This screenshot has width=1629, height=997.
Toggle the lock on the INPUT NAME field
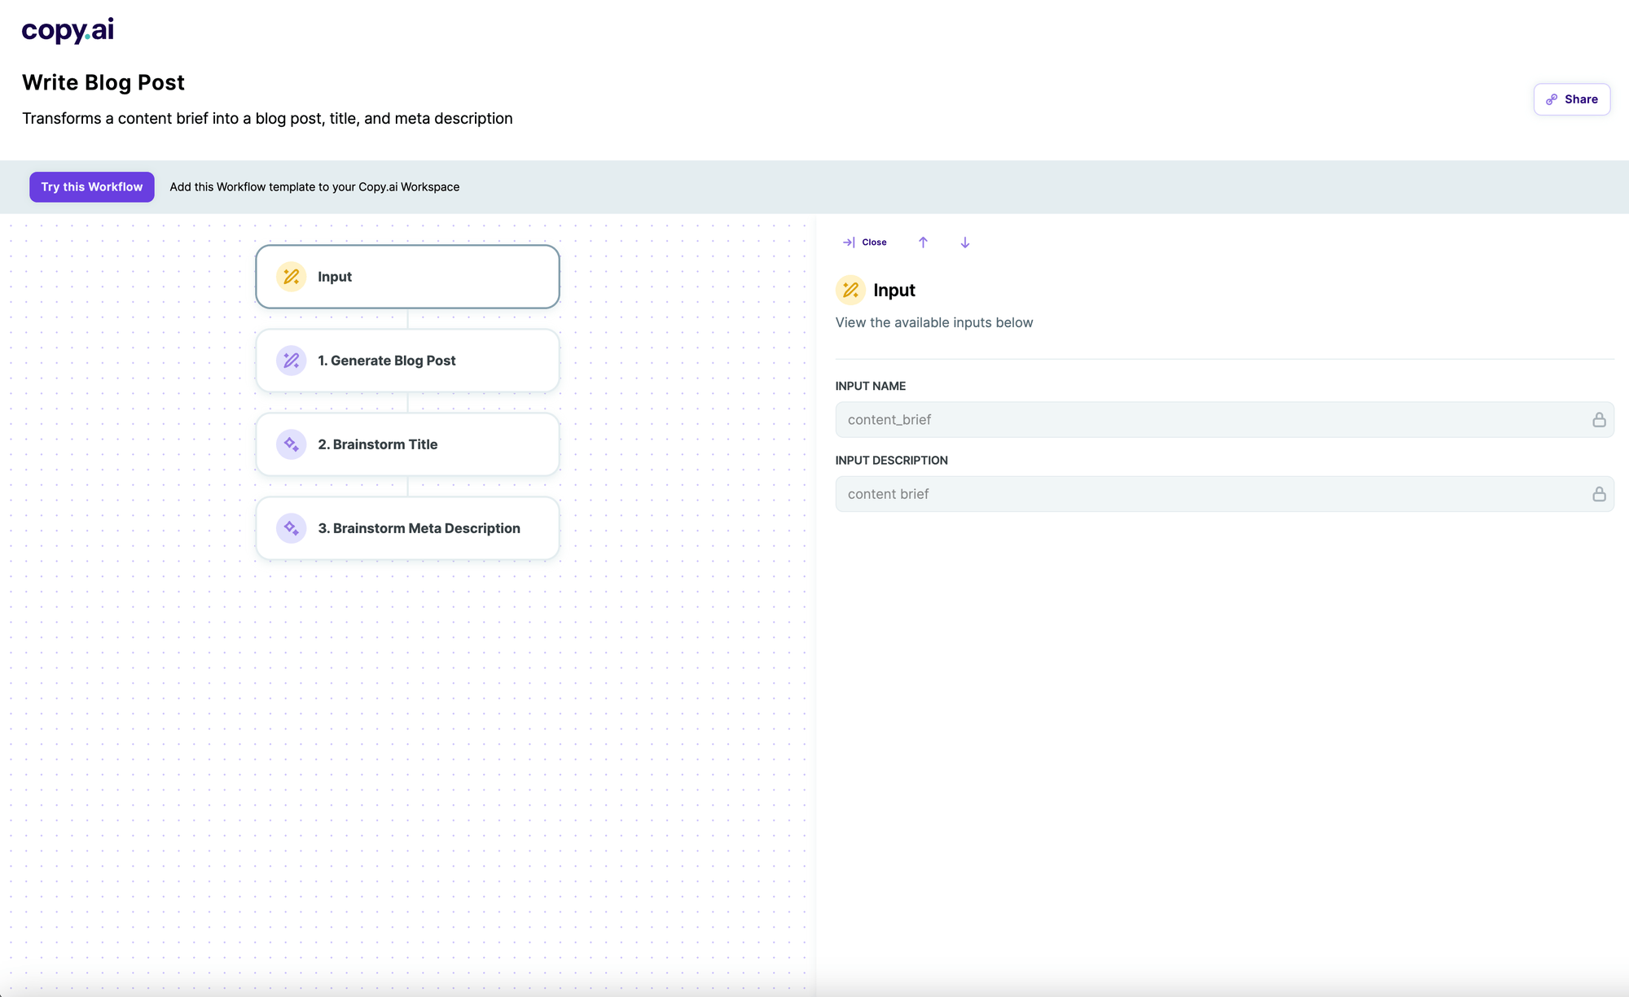1599,419
